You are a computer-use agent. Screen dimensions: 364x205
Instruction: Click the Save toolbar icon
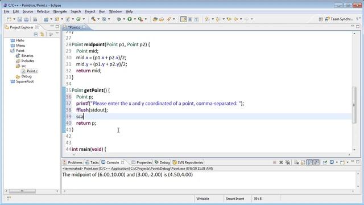coord(20,19)
